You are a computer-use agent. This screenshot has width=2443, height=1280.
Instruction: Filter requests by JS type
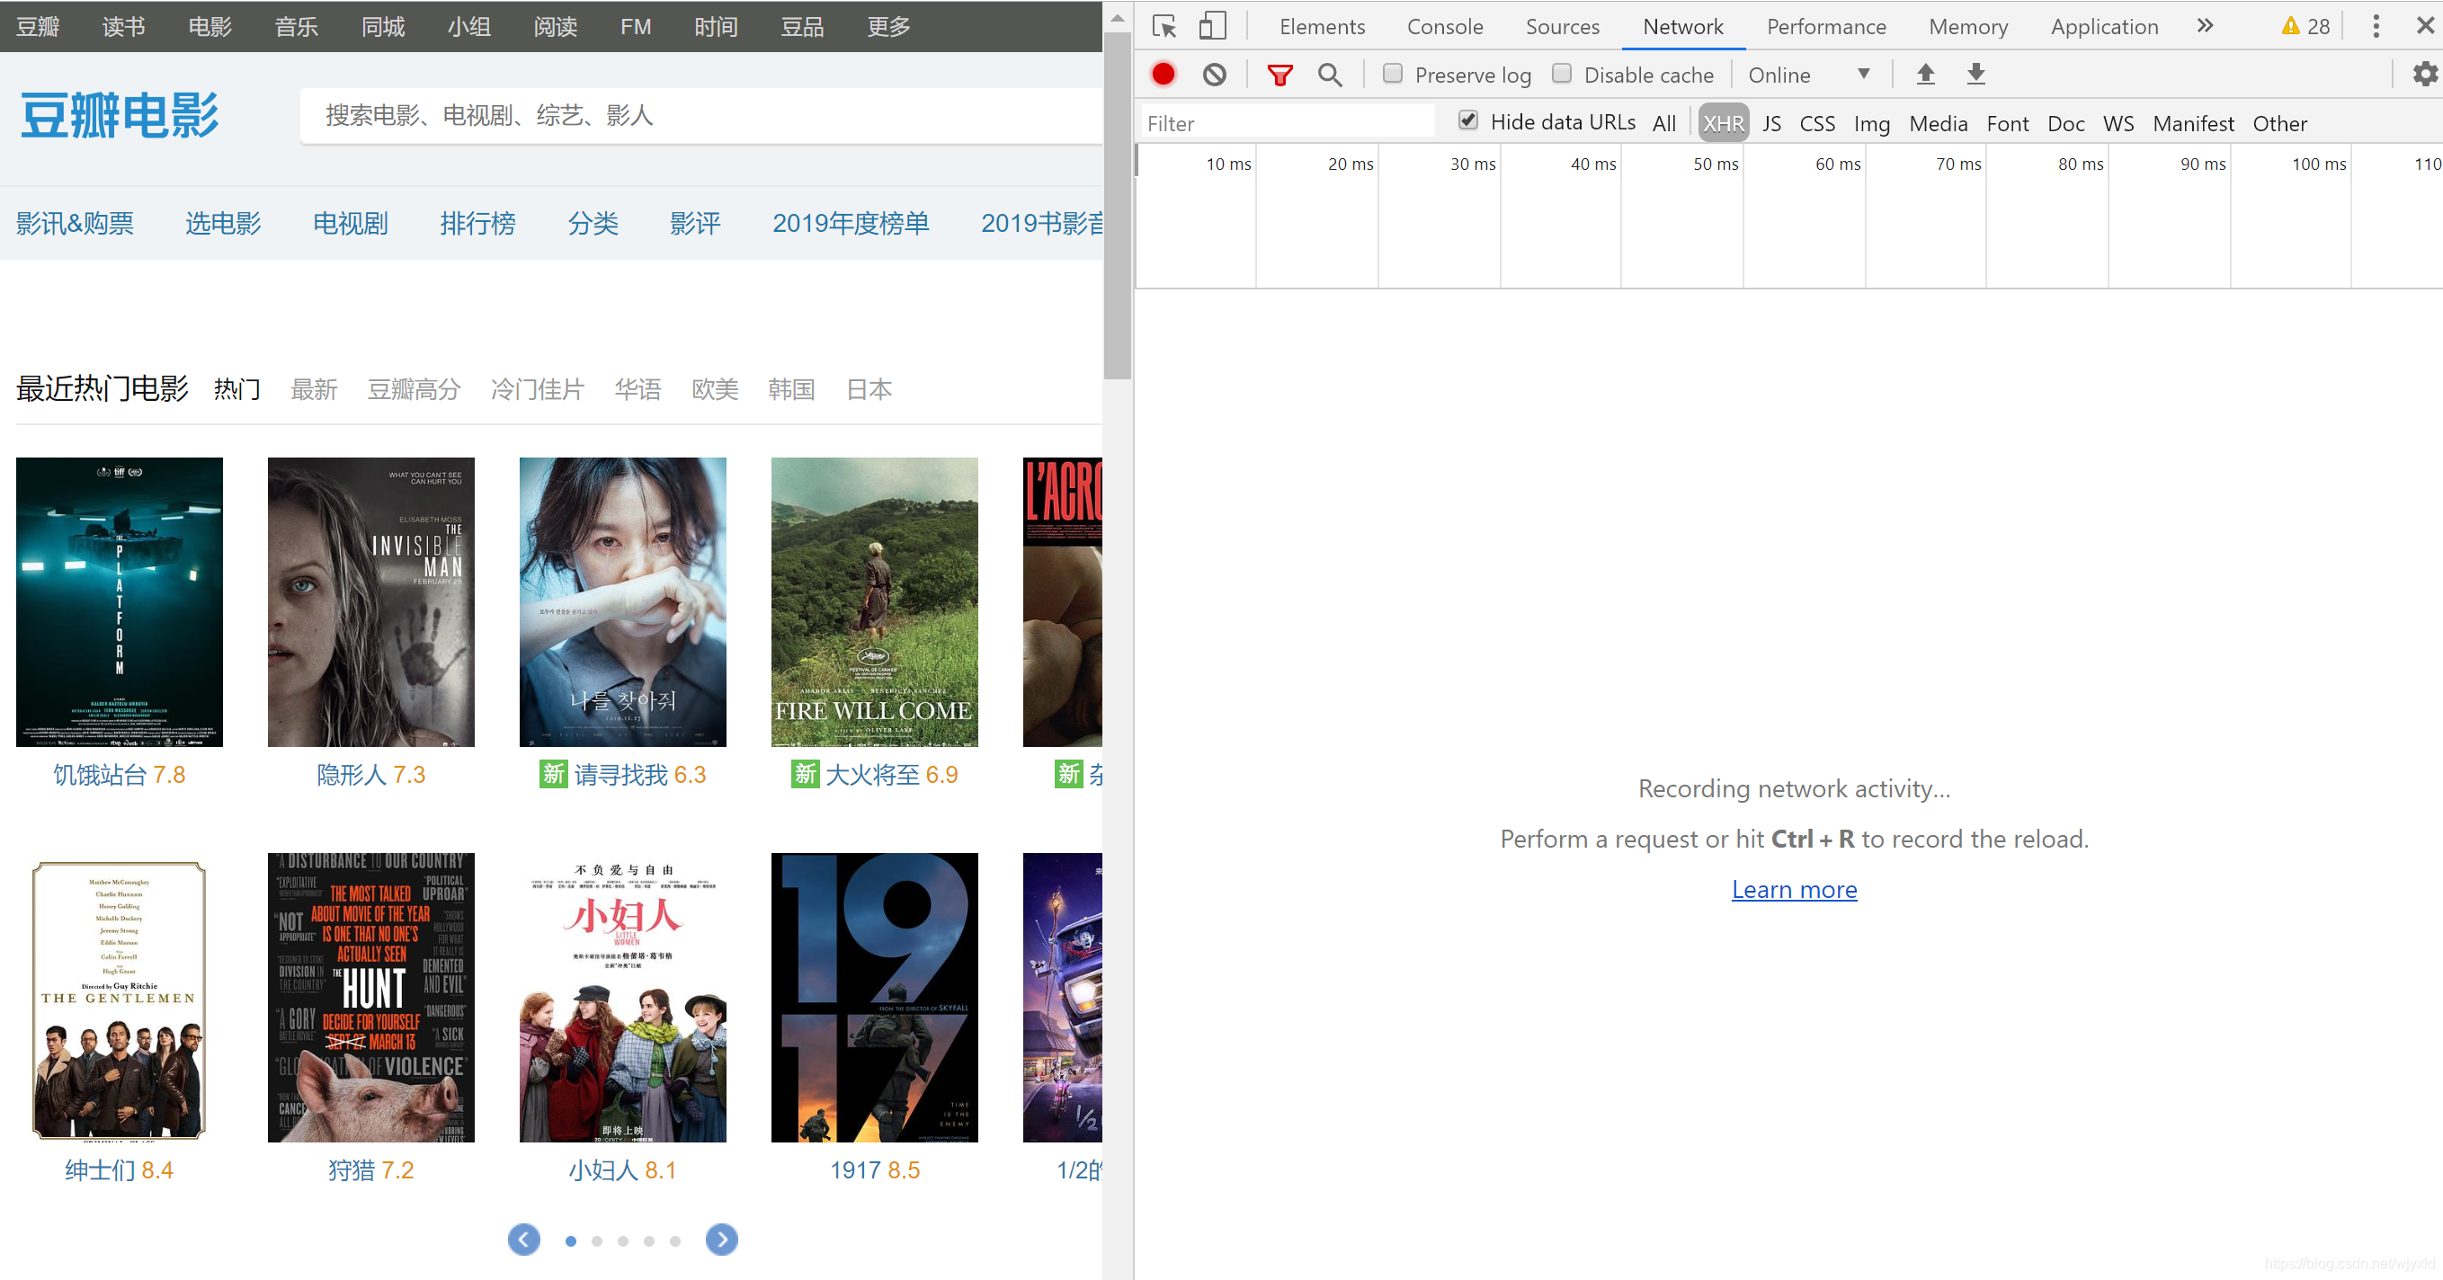click(1770, 123)
